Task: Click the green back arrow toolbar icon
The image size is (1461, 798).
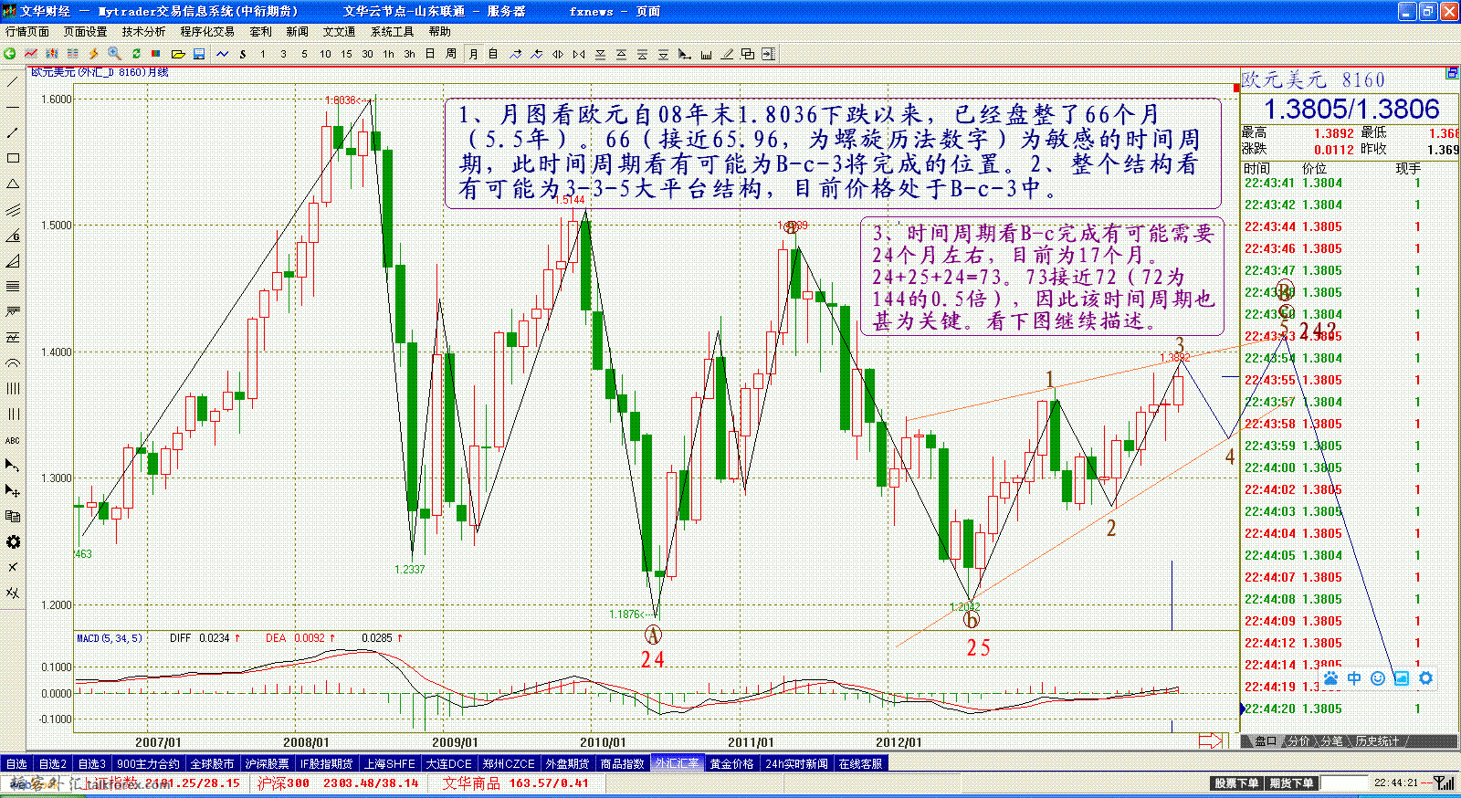Action: point(9,54)
